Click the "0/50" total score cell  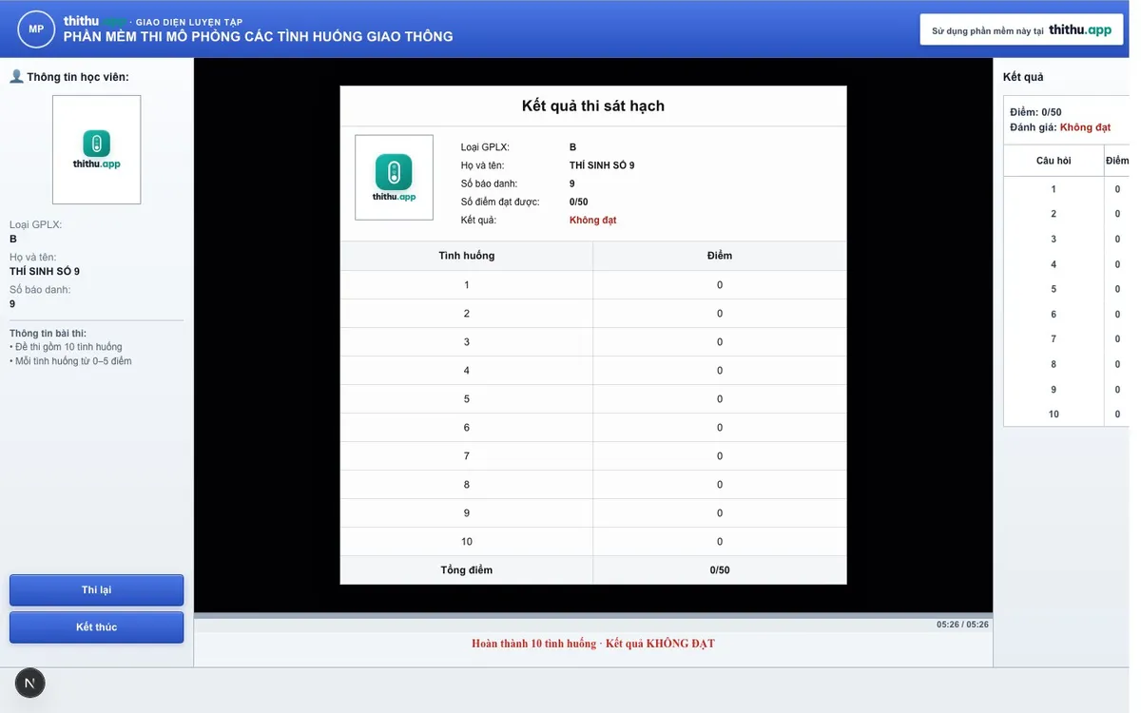click(x=720, y=570)
